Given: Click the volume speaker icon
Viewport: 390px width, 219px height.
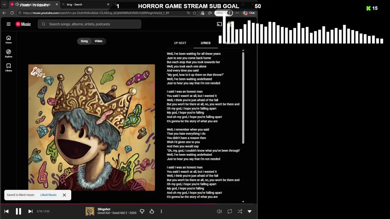Looking at the screenshot, I should pos(219,211).
